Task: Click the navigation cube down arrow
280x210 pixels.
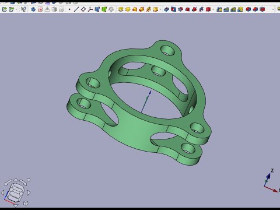Action: tap(16, 205)
